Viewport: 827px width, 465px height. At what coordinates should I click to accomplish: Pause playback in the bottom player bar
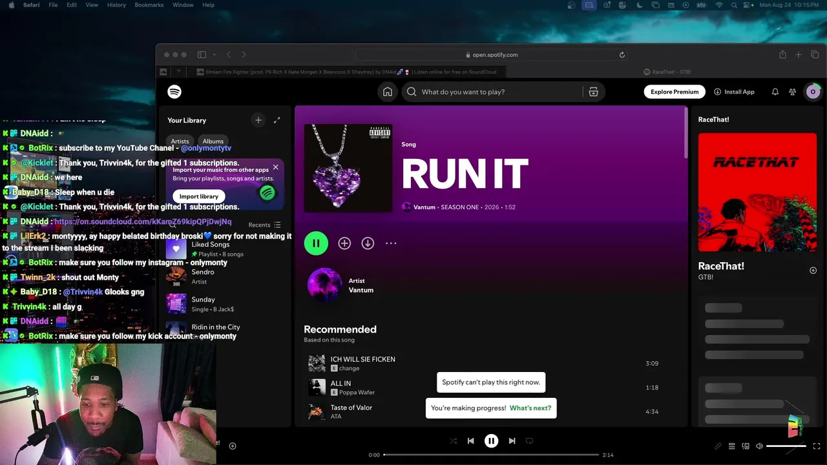pyautogui.click(x=491, y=441)
